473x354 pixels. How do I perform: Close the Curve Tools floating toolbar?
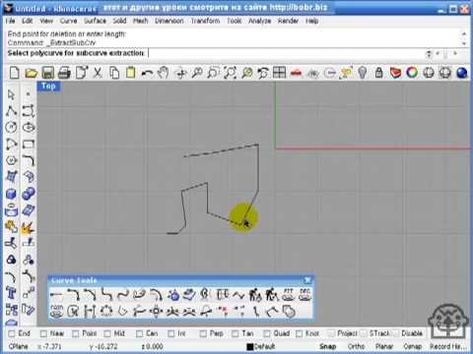pyautogui.click(x=307, y=280)
